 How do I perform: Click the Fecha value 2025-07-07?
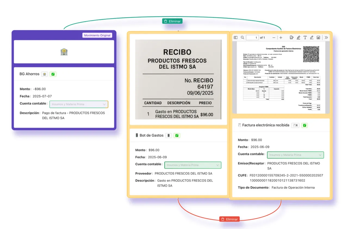tap(42, 96)
